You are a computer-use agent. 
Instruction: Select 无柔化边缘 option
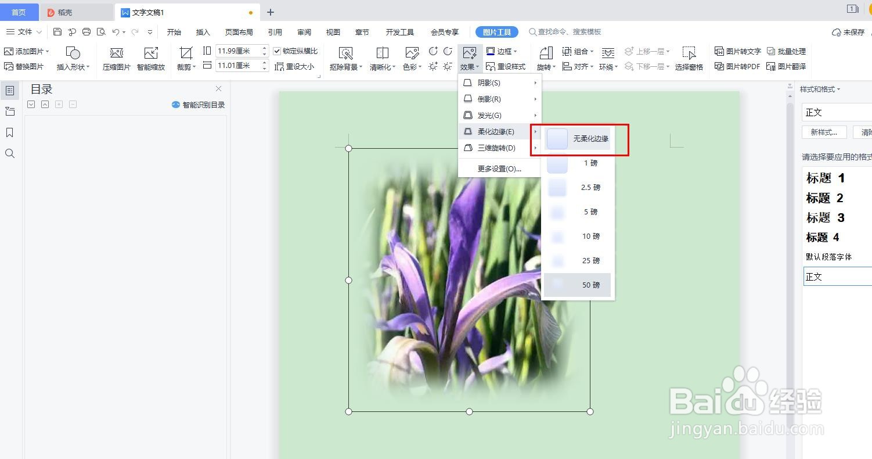pyautogui.click(x=578, y=139)
